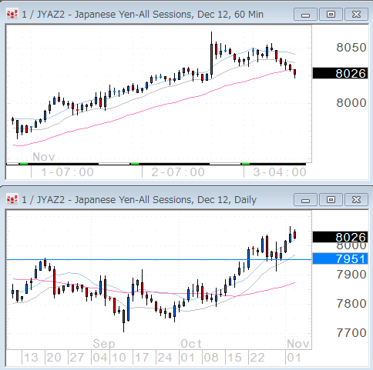Click the pink moving average in Daily chart

point(154,292)
